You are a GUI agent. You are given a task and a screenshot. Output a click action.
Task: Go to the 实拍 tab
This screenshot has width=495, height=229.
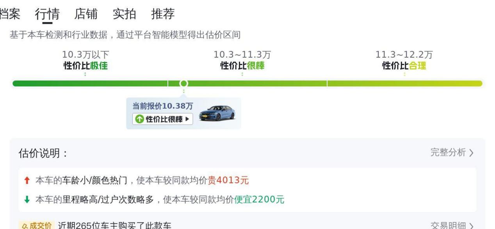click(124, 14)
